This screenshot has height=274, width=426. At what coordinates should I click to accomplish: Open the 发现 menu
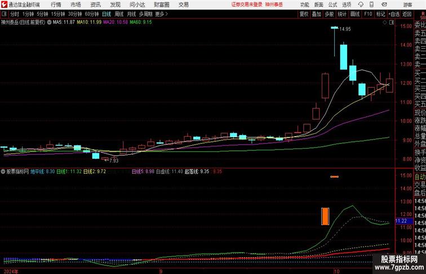(x=115, y=5)
